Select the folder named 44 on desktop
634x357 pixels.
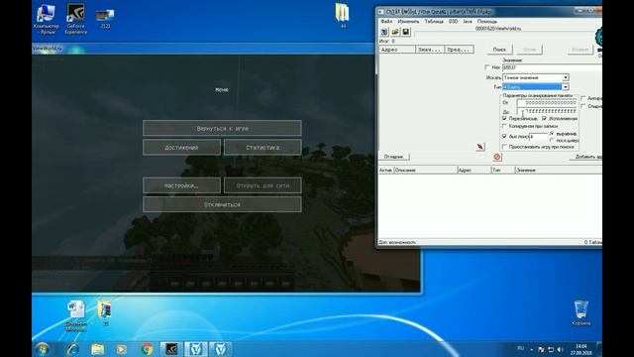[x=343, y=16]
